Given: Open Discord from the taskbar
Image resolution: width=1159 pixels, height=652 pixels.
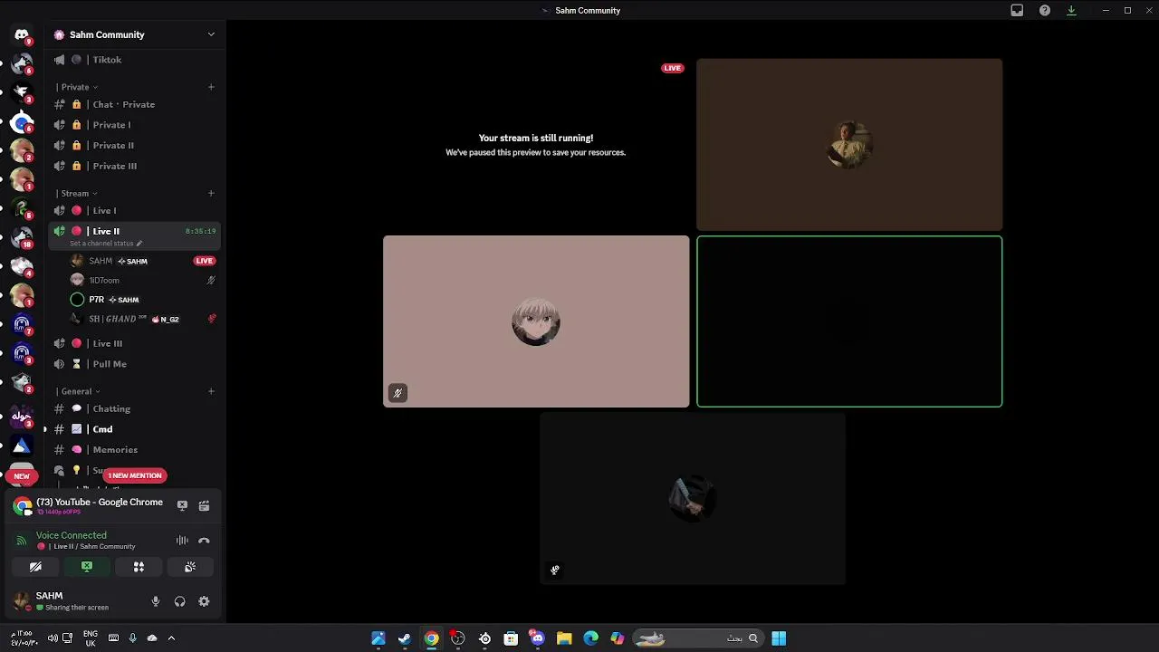Looking at the screenshot, I should (538, 638).
